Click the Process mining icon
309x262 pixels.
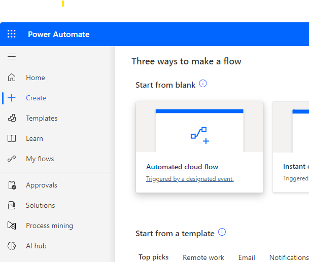[12, 226]
